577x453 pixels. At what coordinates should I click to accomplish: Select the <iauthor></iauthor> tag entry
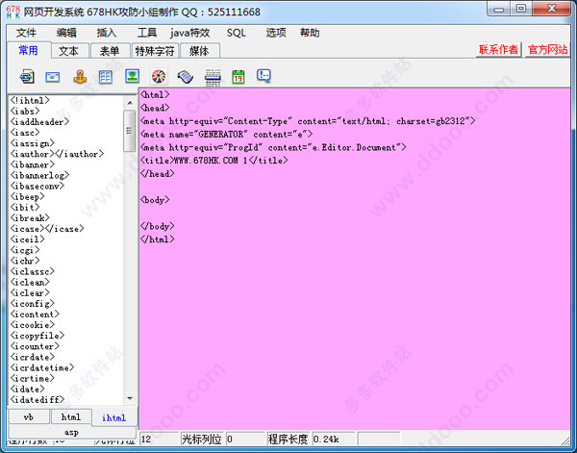[x=57, y=154]
